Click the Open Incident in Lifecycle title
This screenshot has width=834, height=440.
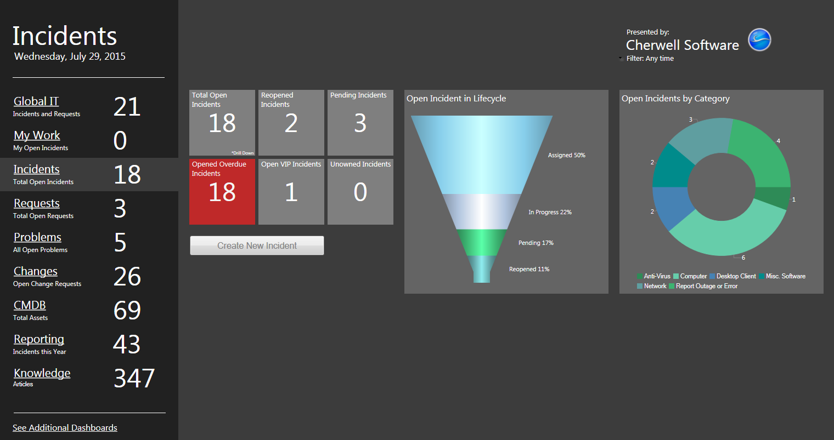click(x=457, y=99)
